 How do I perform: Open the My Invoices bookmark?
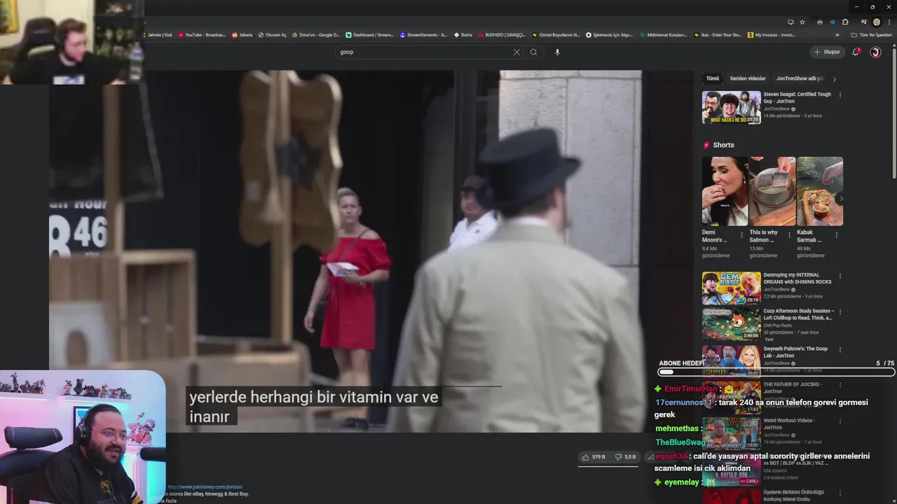(771, 34)
